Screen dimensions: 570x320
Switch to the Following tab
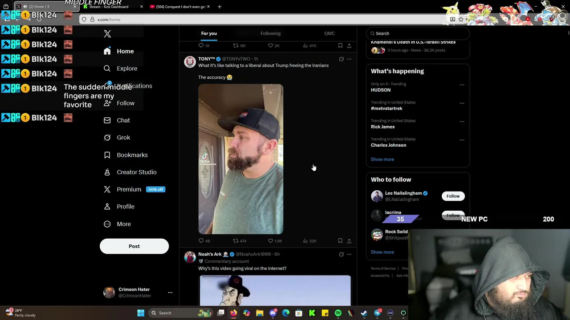click(270, 33)
